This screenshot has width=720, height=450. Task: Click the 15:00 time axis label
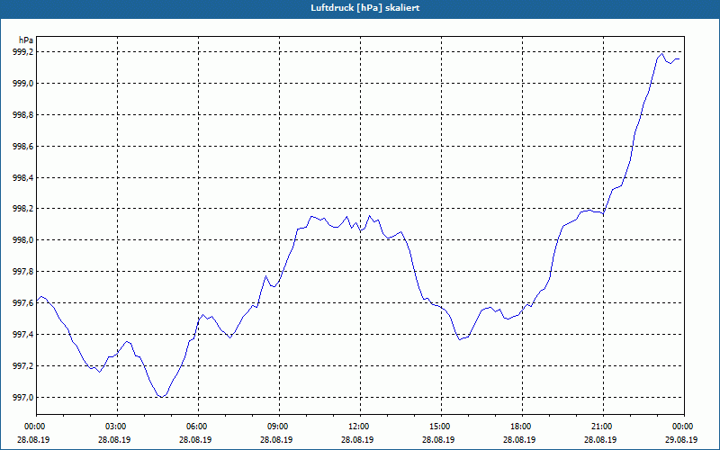[441, 427]
